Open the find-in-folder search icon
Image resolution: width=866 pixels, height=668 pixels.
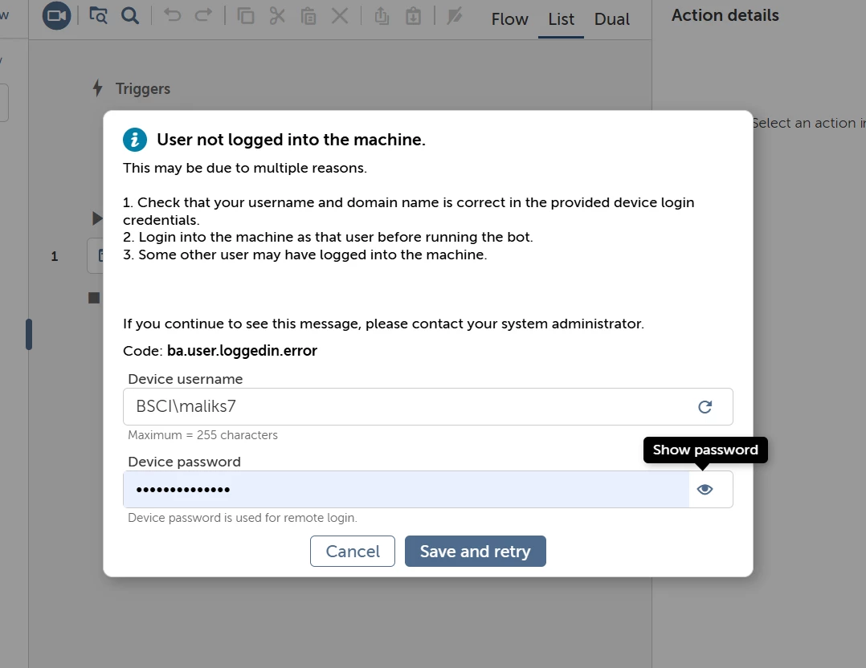tap(98, 15)
